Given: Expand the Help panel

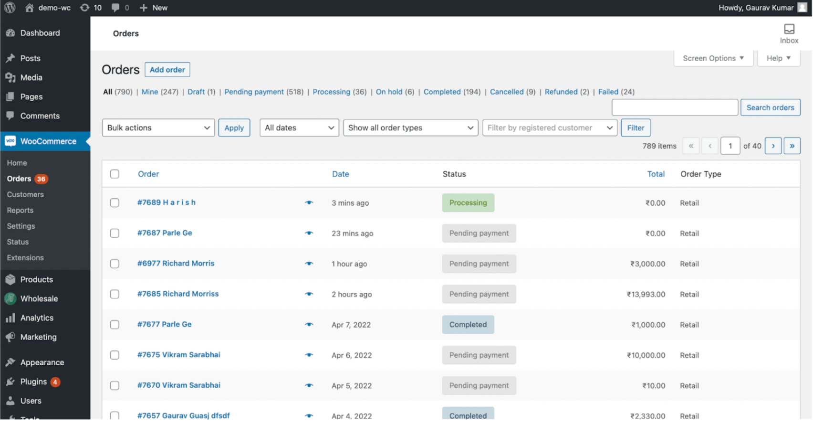Looking at the screenshot, I should (x=779, y=58).
